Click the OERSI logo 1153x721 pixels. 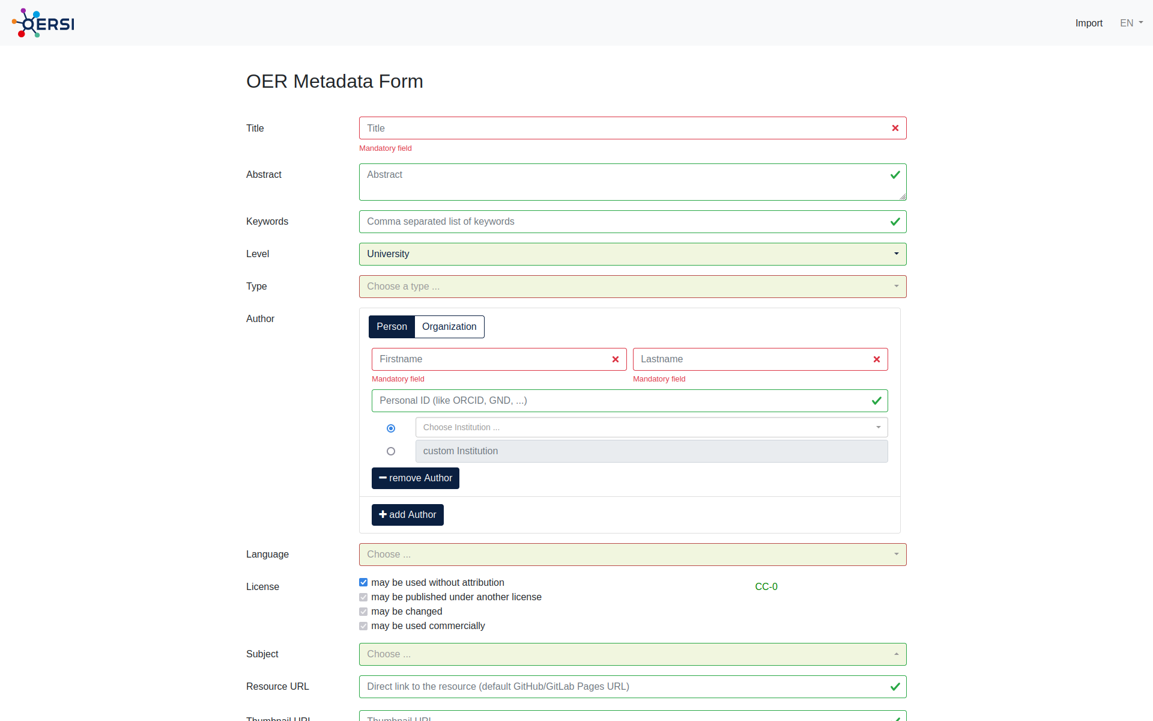(x=43, y=23)
